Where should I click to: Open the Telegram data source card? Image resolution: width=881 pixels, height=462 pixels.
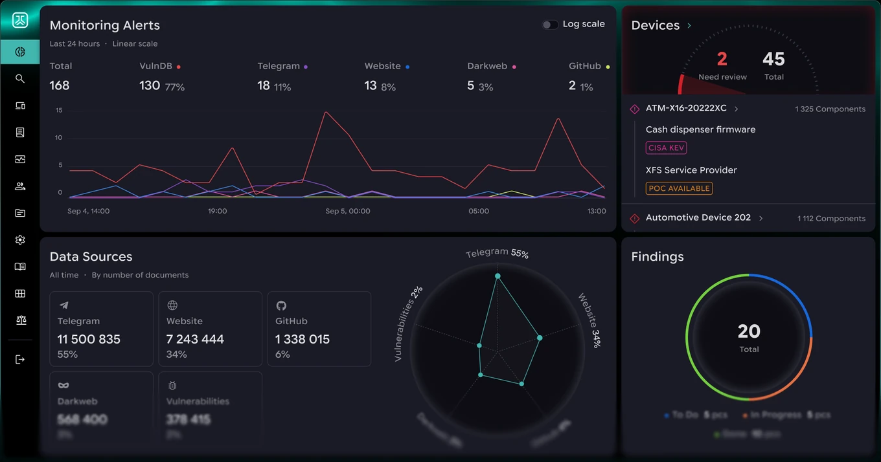point(102,329)
